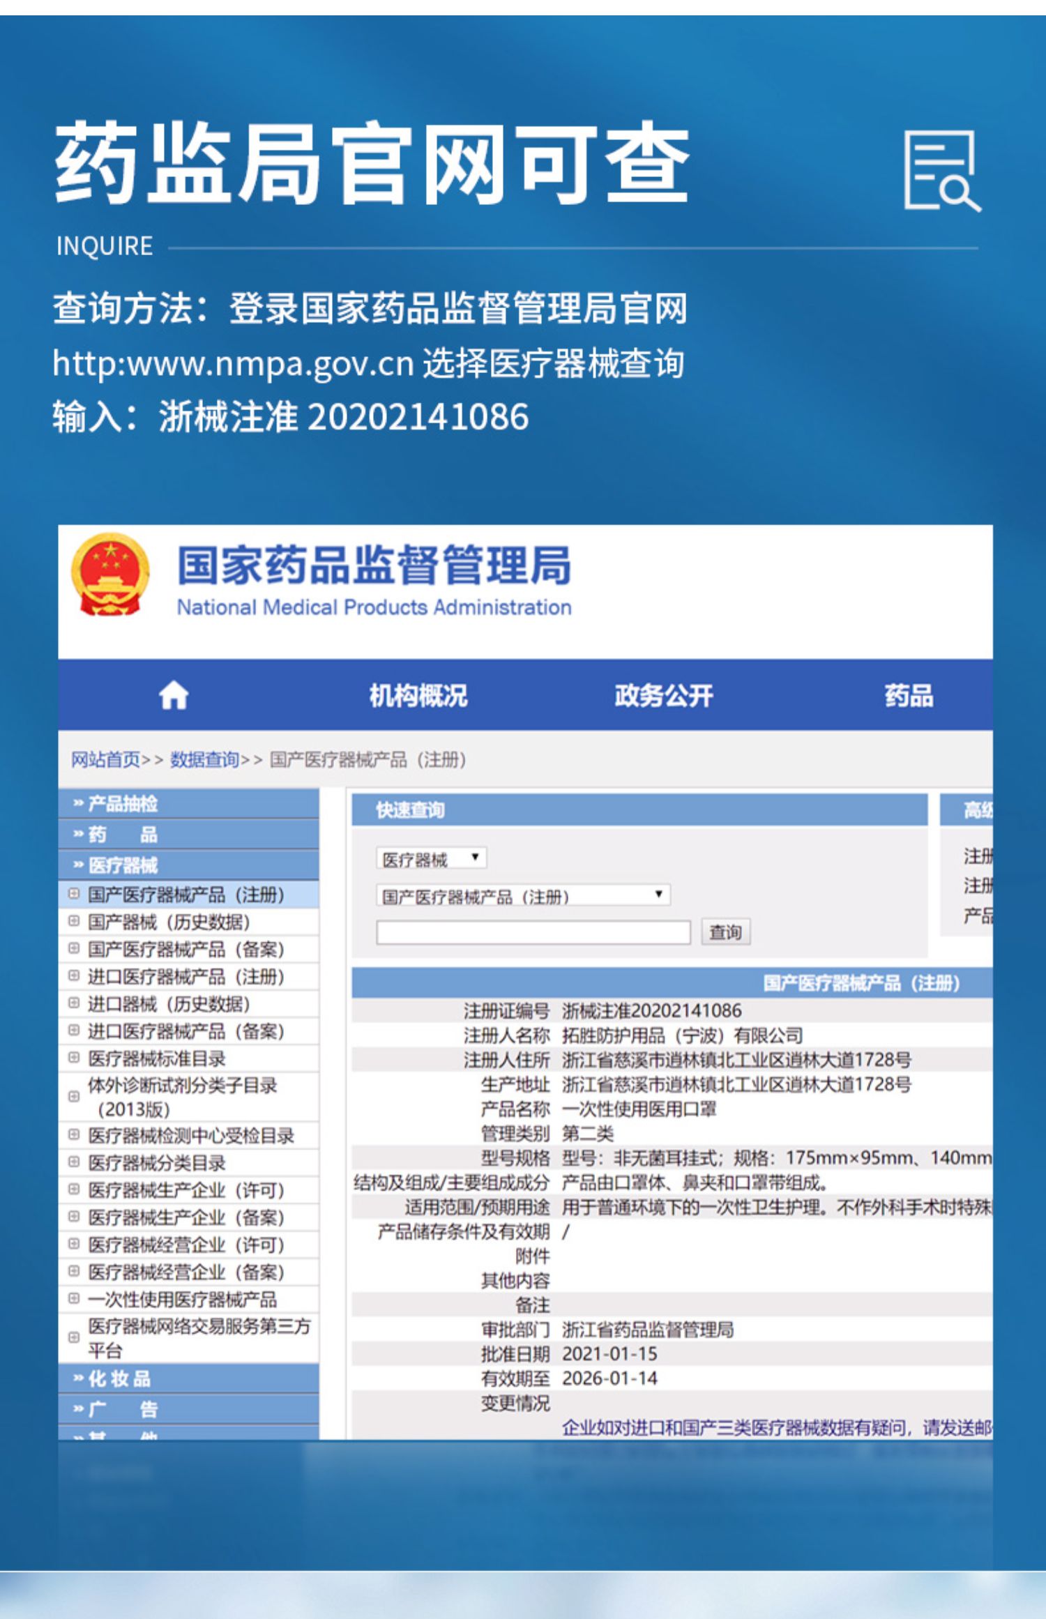Open the 机构概况 menu
1046x1619 pixels.
point(418,695)
